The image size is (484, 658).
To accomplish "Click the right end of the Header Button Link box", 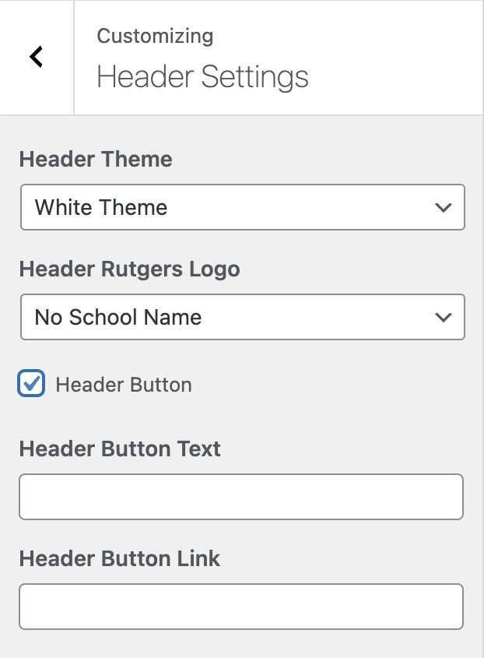I will tap(447, 607).
